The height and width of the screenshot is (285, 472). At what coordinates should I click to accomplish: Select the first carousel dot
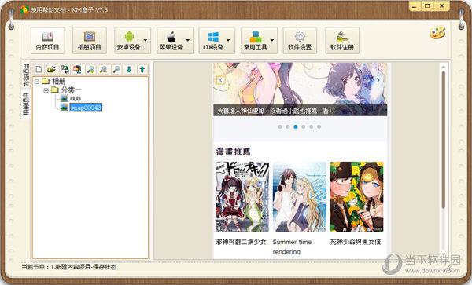click(x=280, y=126)
